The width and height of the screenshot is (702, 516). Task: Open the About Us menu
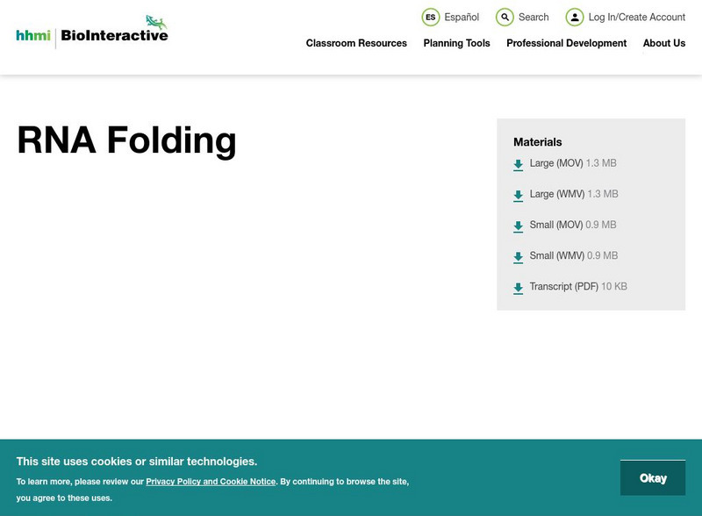664,43
